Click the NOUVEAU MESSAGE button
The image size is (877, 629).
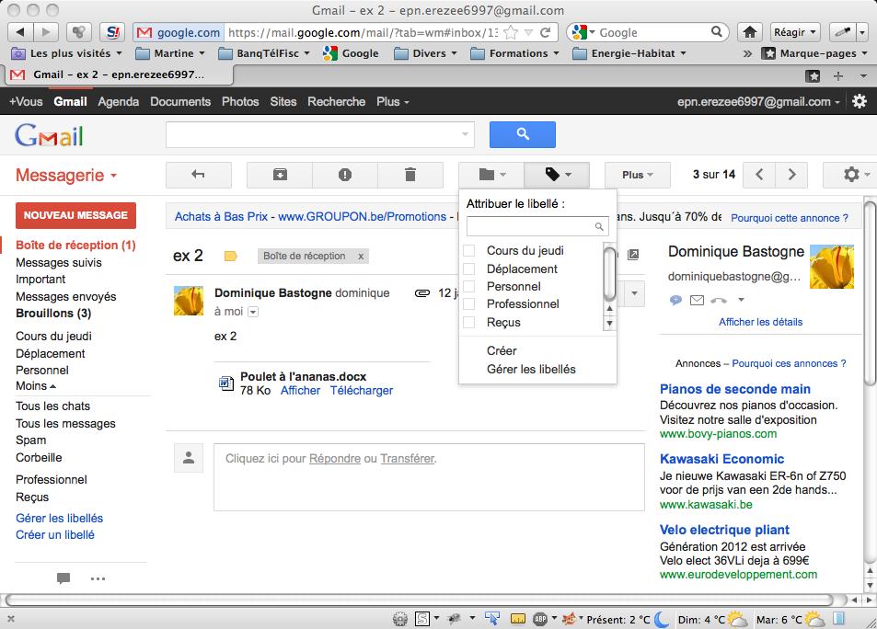(75, 215)
